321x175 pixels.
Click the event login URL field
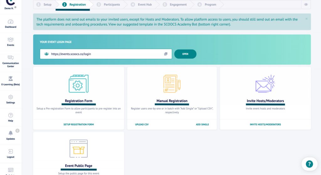coord(106,54)
